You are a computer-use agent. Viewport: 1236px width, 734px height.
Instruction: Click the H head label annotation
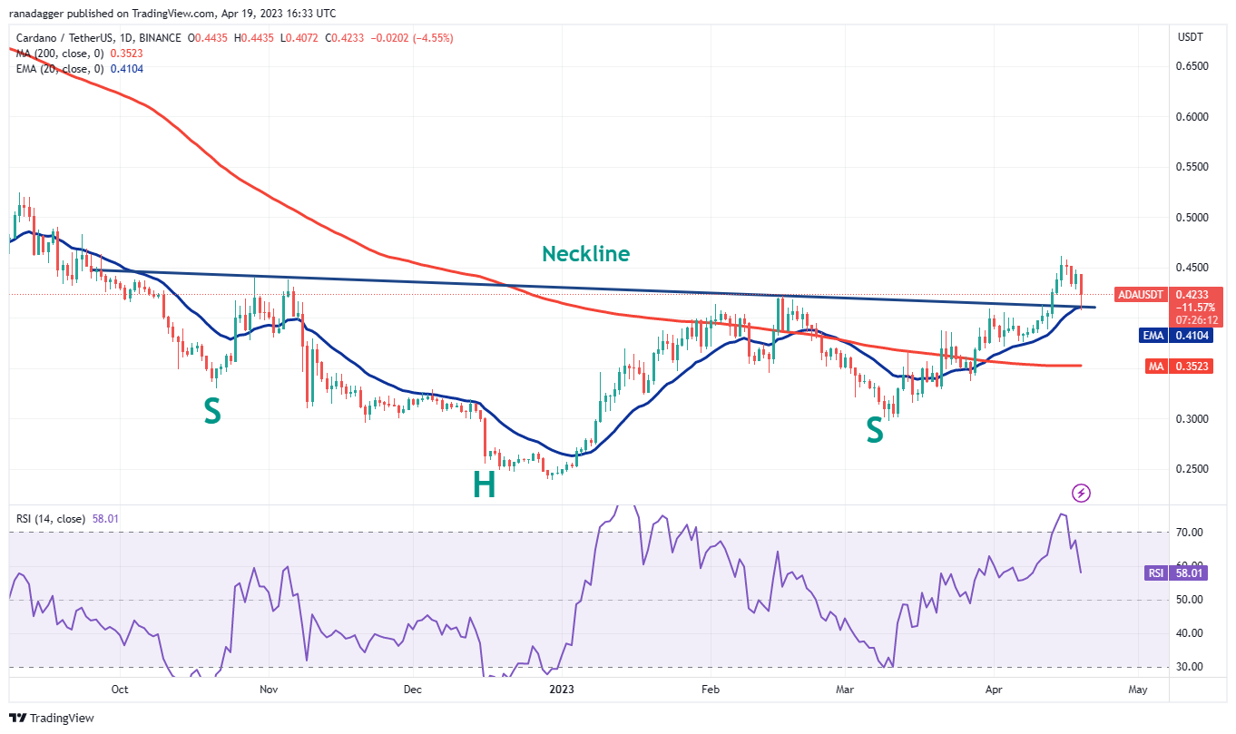483,485
